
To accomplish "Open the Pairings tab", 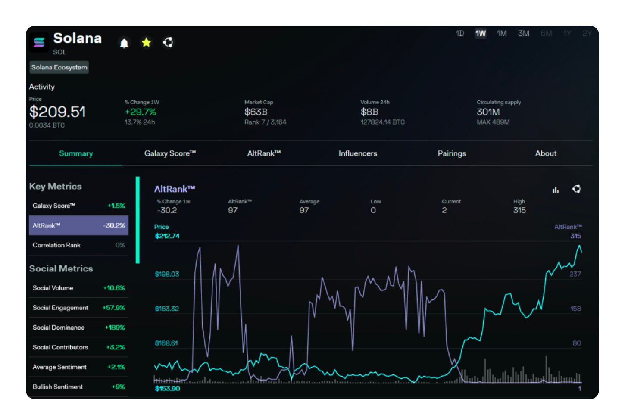I will (x=452, y=153).
